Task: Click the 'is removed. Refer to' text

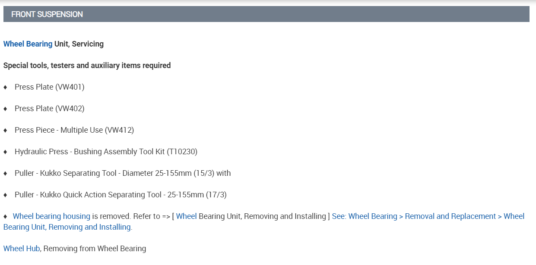Action: 126,216
